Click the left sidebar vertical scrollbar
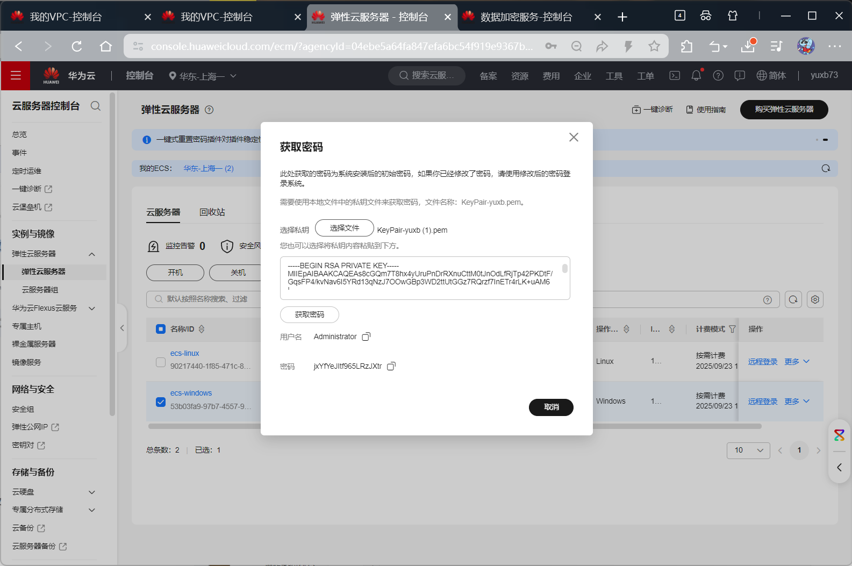 click(112, 255)
